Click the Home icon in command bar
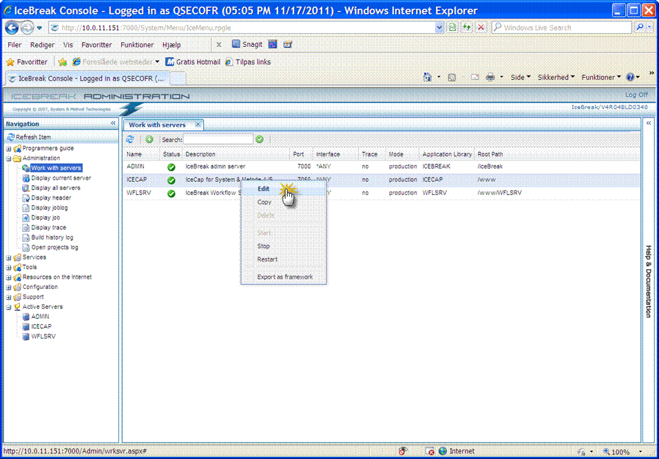The image size is (659, 459). (x=428, y=77)
